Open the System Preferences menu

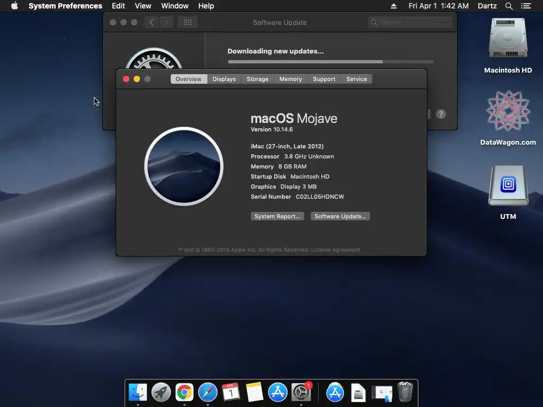click(x=65, y=6)
